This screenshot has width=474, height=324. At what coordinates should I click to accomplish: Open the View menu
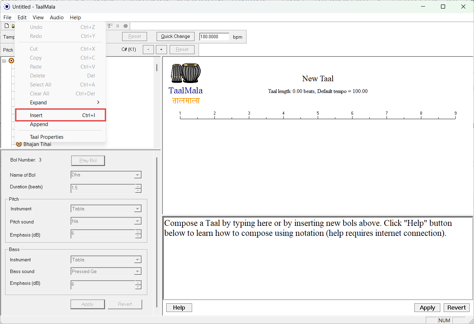pyautogui.click(x=38, y=18)
